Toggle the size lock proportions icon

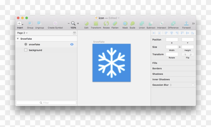click(x=180, y=47)
